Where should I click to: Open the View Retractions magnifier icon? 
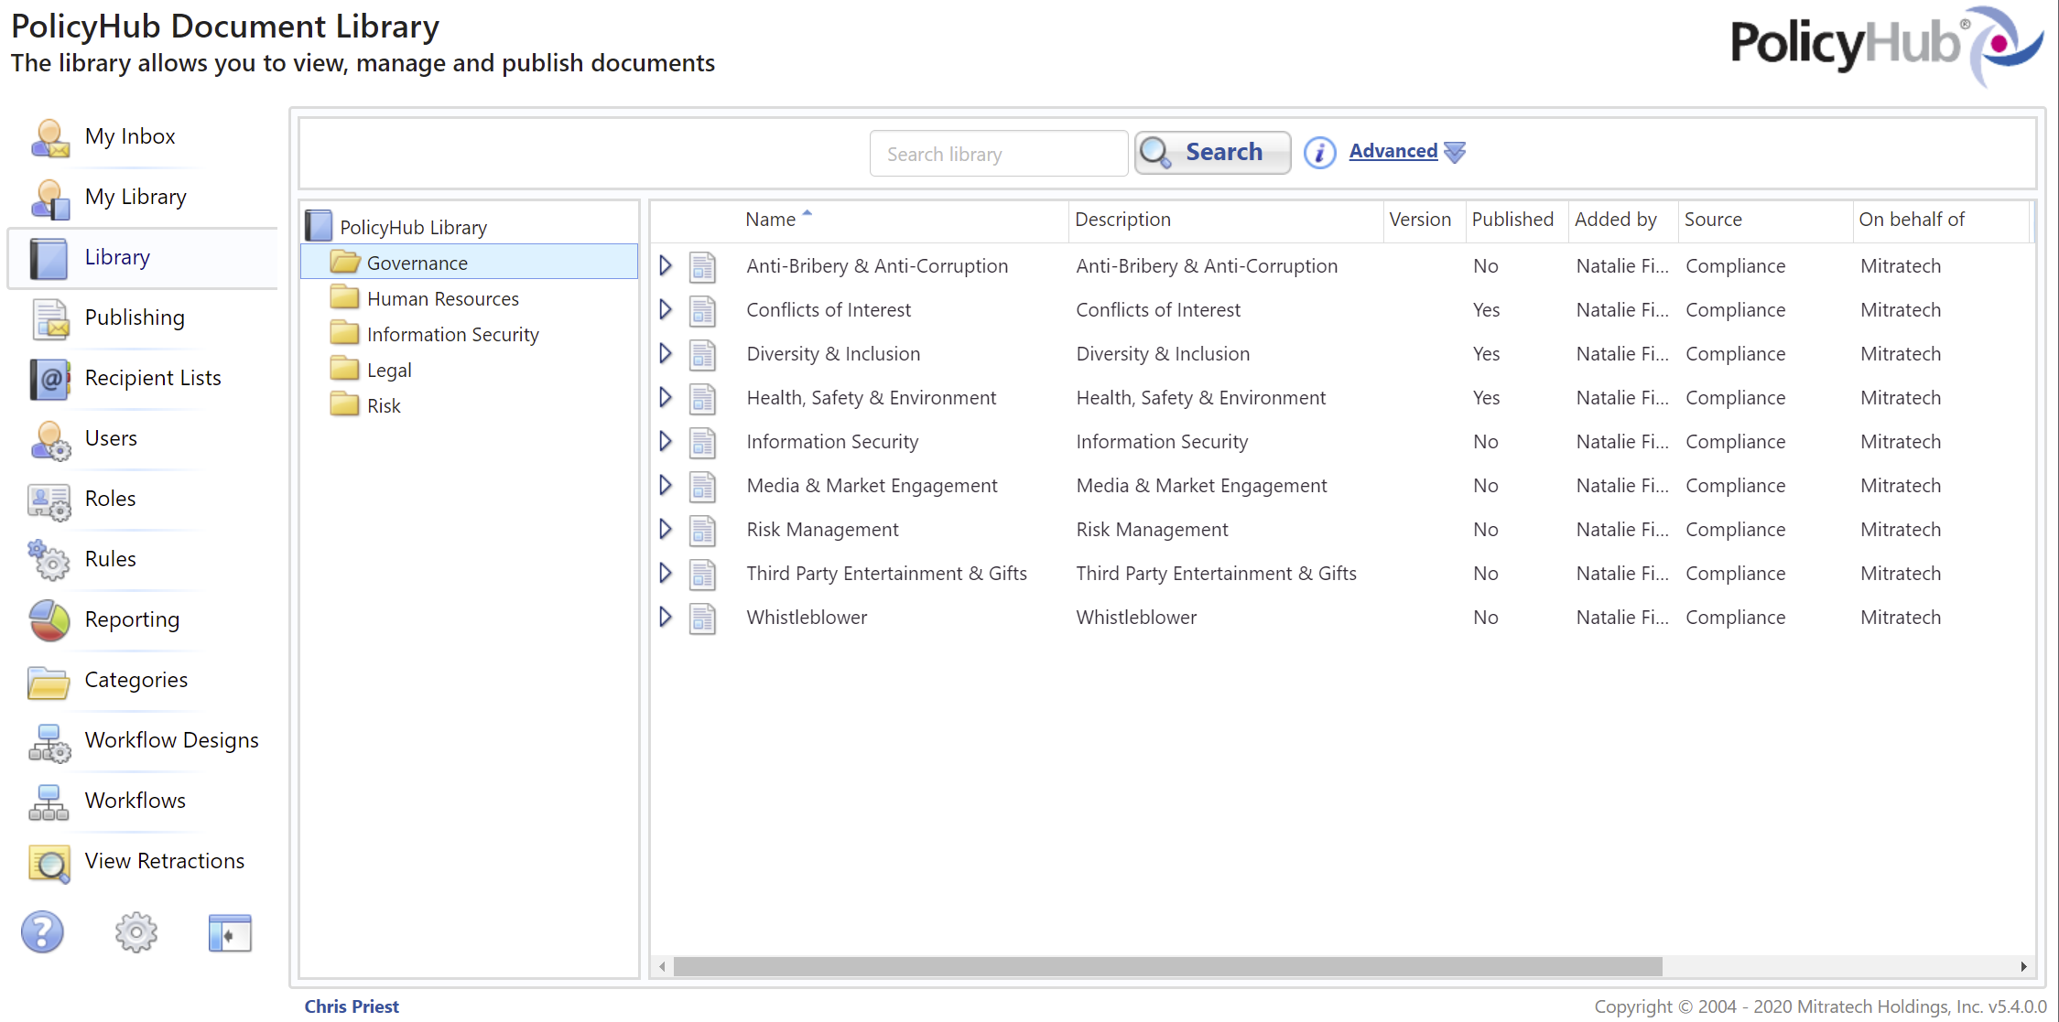(49, 863)
